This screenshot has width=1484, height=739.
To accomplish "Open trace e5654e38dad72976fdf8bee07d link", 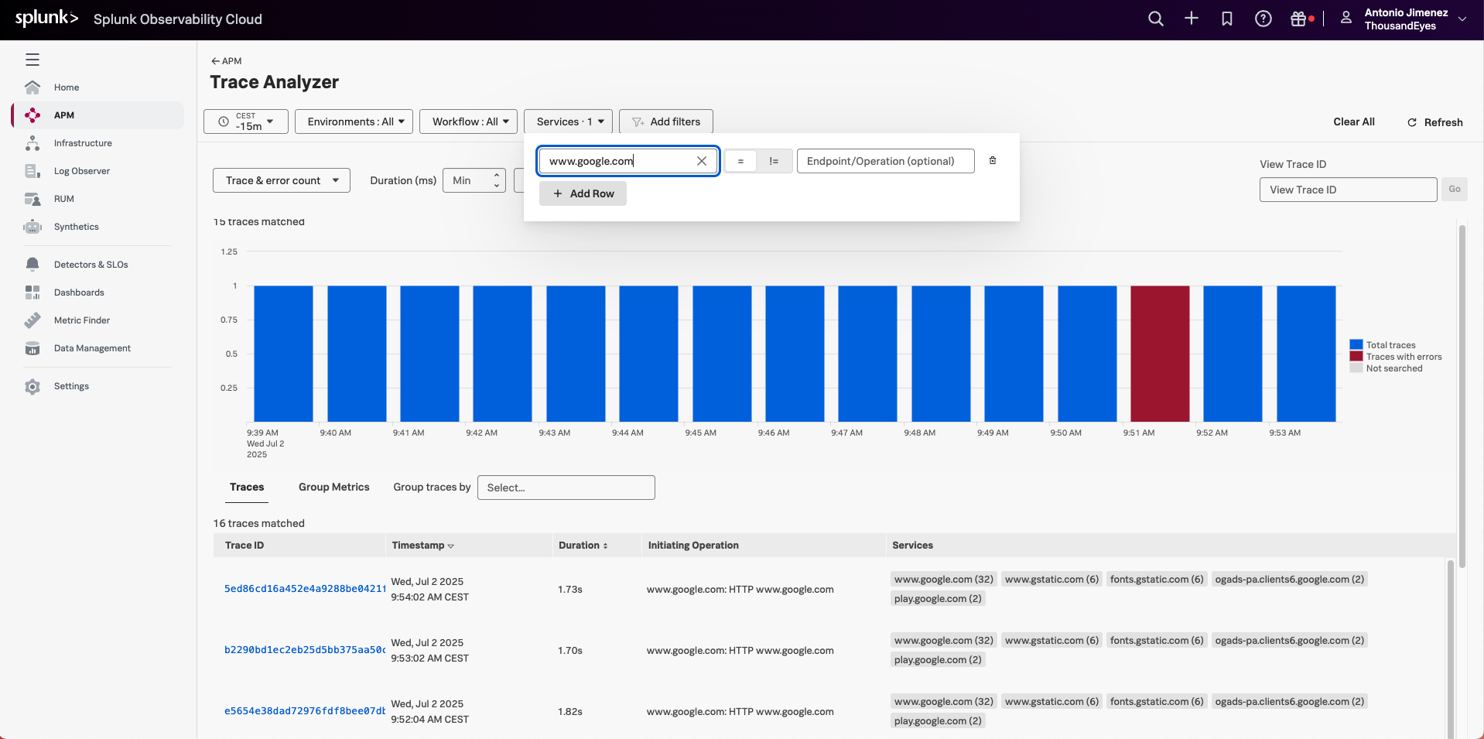I will (x=305, y=711).
